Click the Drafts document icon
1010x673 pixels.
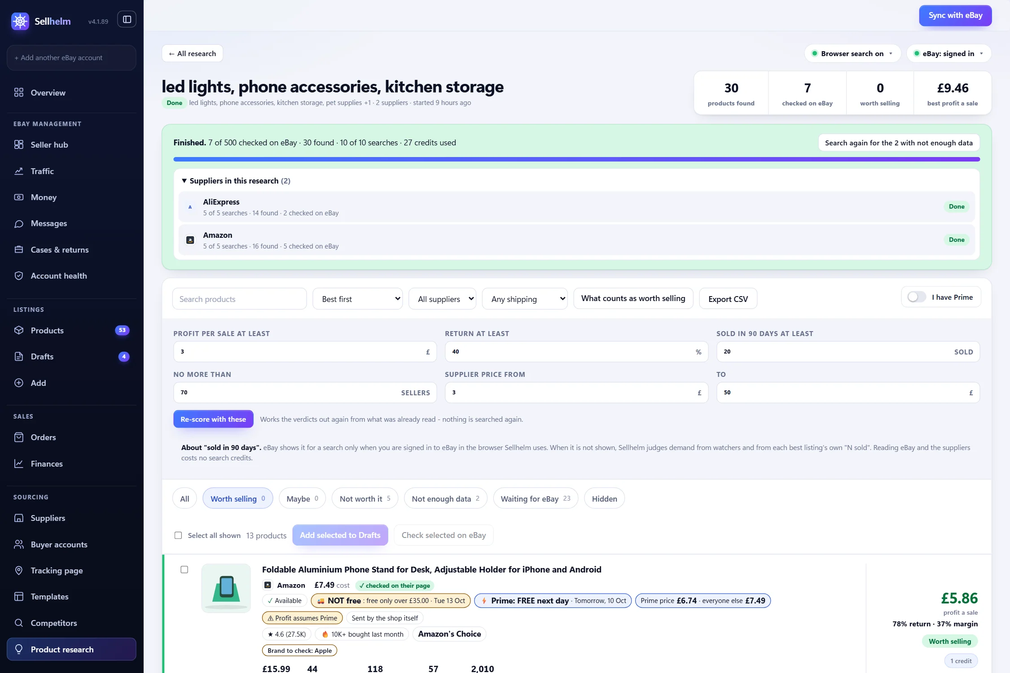[19, 356]
